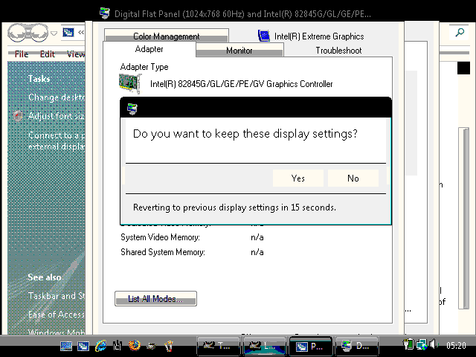Image resolution: width=476 pixels, height=357 pixels.
Task: Click the forward navigation arrow in Control Panel
Action: 39,33
